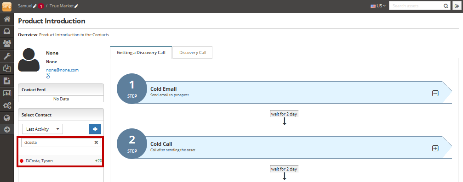Clear the dcosta contact search text
The image size is (463, 182).
coord(96,142)
